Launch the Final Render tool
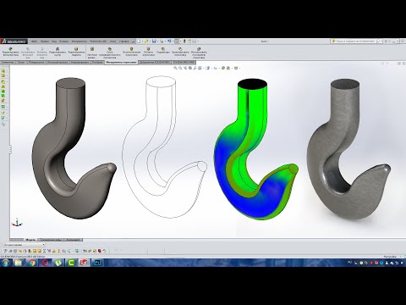The image size is (406, 305). pyautogui.click(x=131, y=52)
